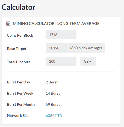Viewport: 124px width, 127px height.
Task: Open the 63647 TB network size link
Action: [x=54, y=116]
